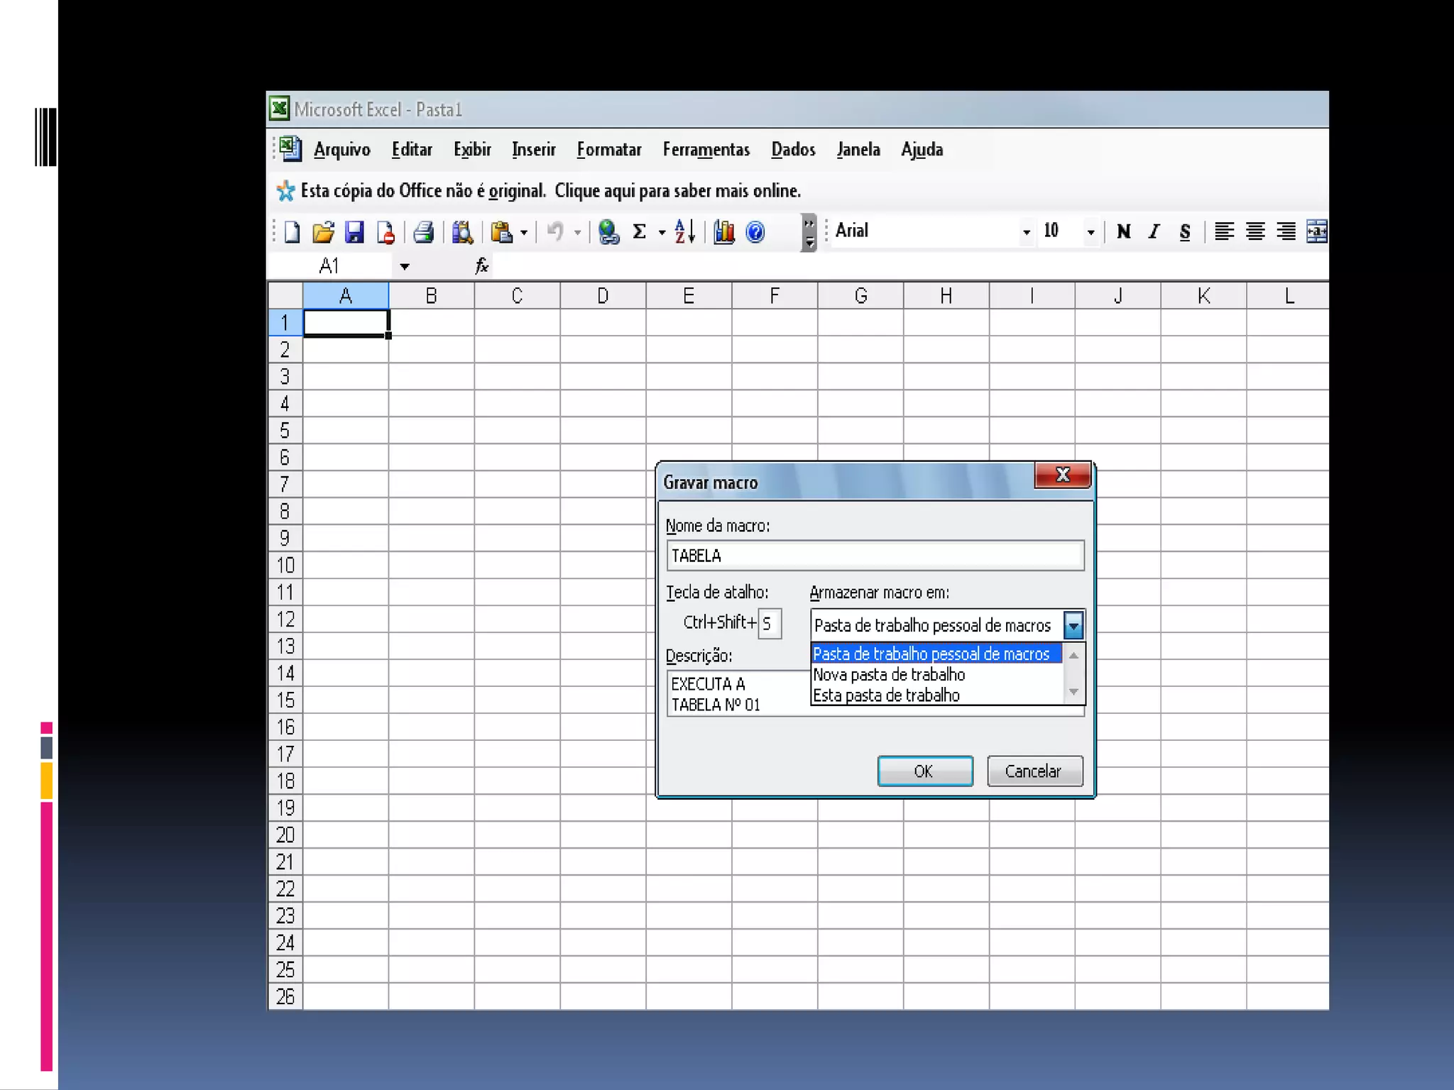Expand the font size 10 dropdown
This screenshot has width=1454, height=1090.
[x=1090, y=232]
